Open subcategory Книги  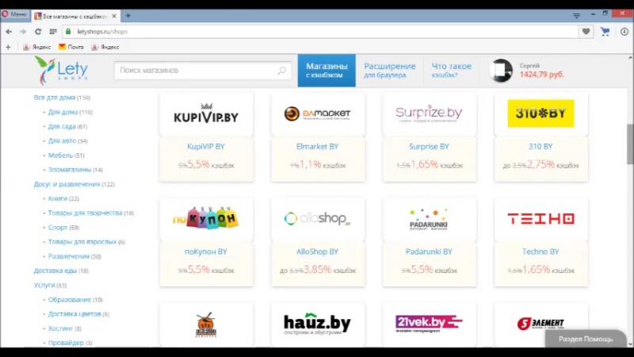[x=57, y=198]
